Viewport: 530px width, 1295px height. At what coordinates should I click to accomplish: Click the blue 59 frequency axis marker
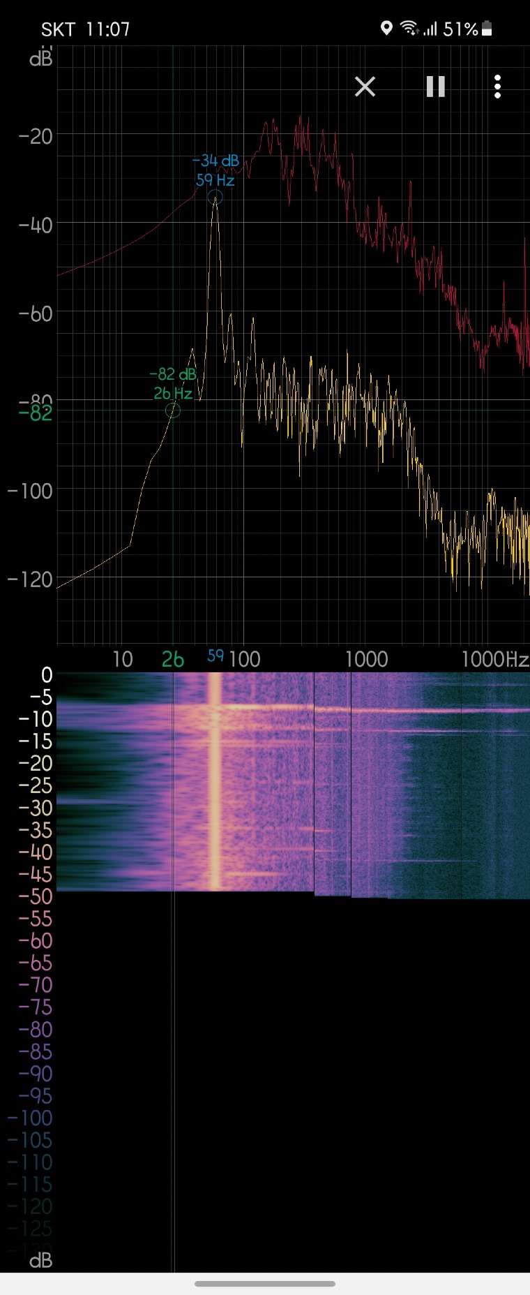pyautogui.click(x=215, y=656)
